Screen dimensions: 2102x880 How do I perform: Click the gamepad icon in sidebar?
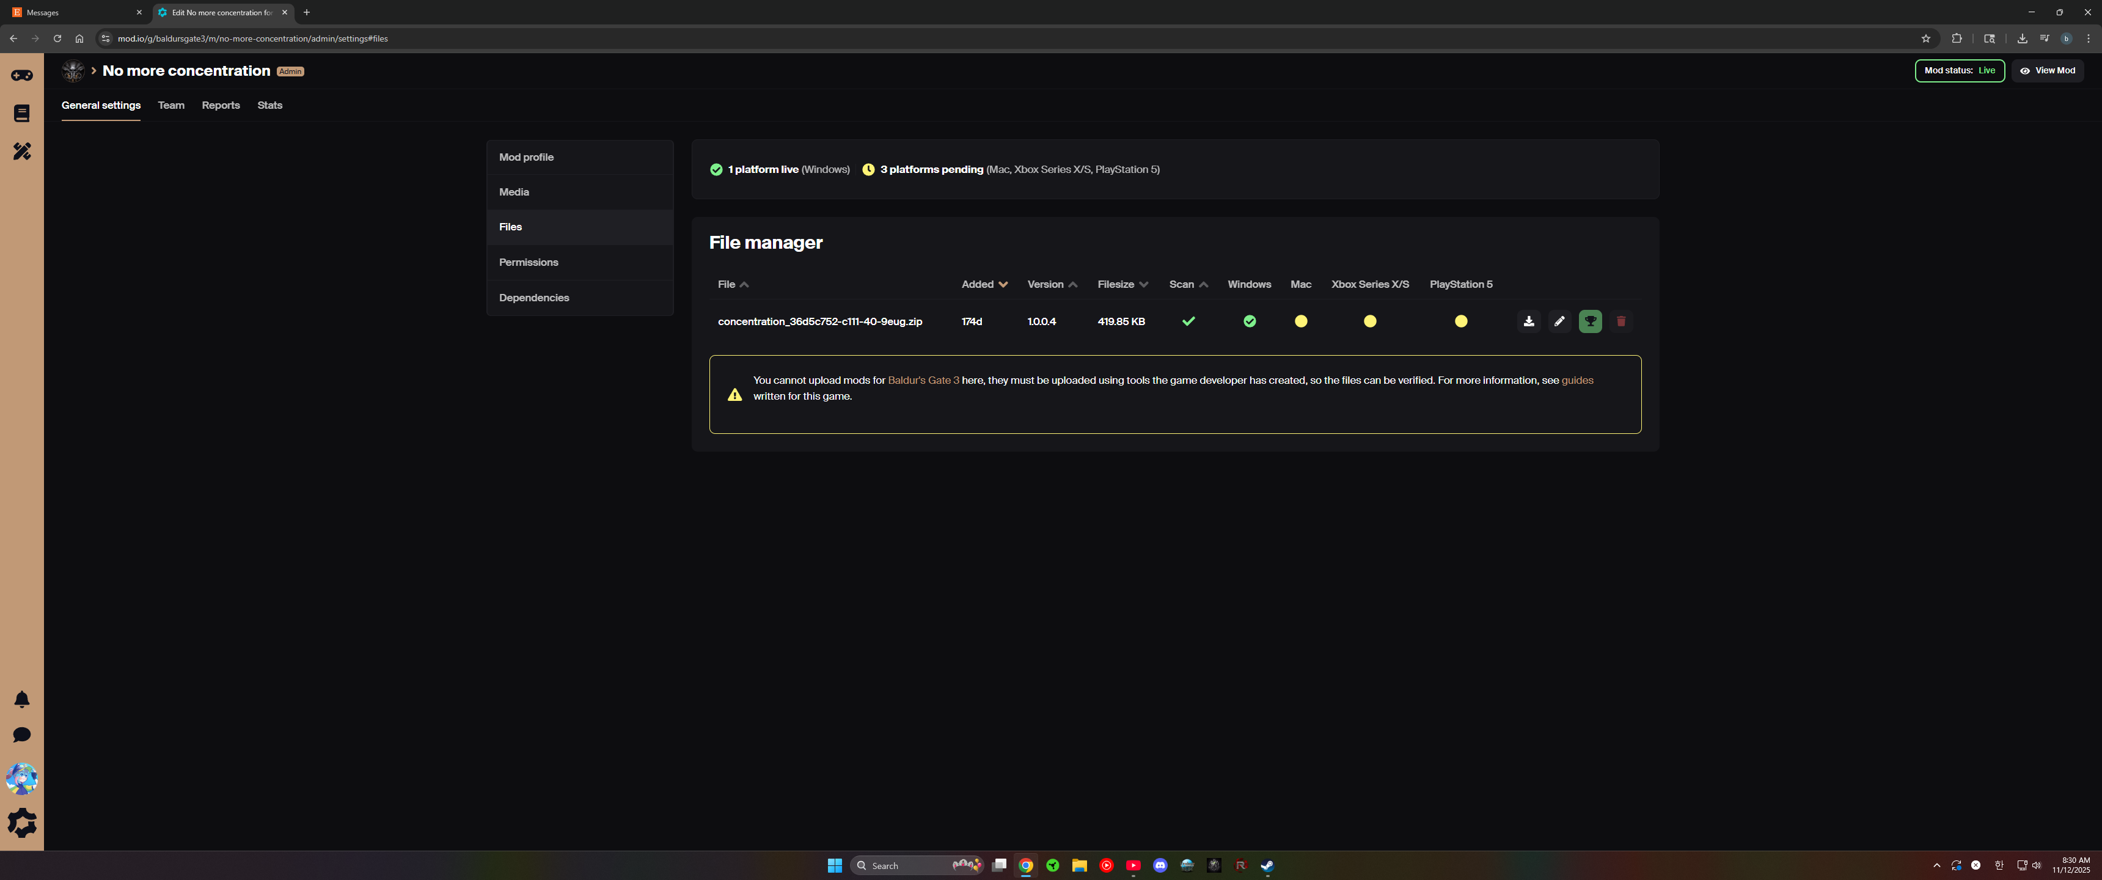22,75
